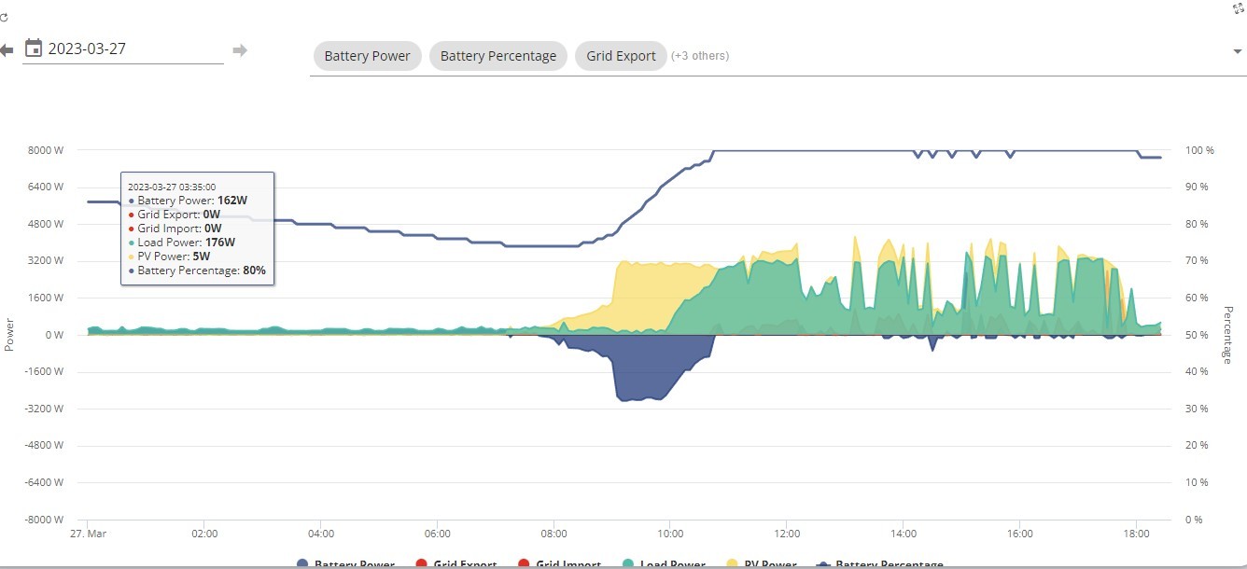Click the 3200 W axis label
The width and height of the screenshot is (1247, 569).
[46, 261]
